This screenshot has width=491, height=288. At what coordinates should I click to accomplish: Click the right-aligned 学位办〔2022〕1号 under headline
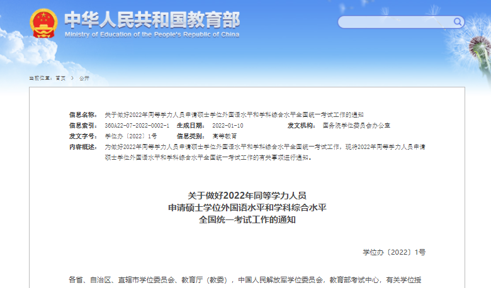394,252
